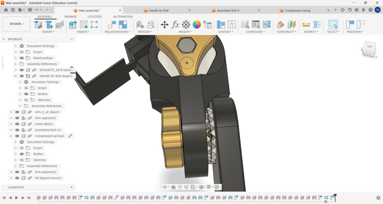
Task: Open the notifications bell icon
Action: 364,10
